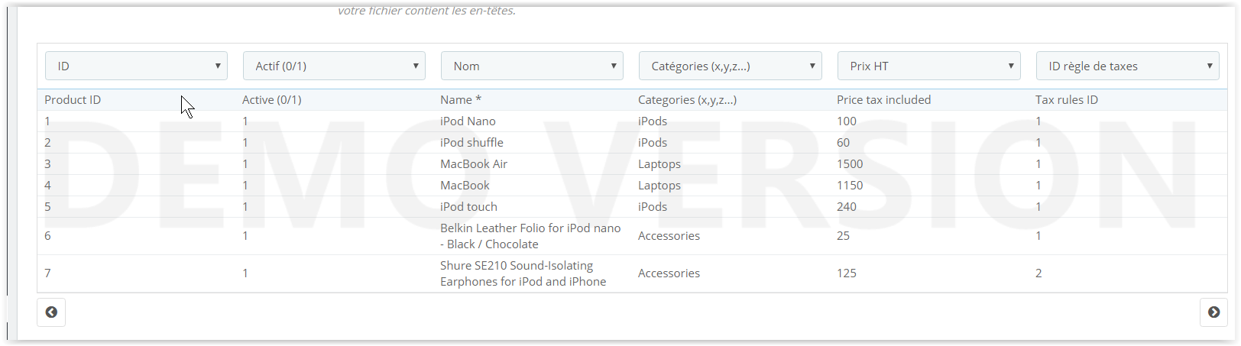Open the ID column mapping dropdown
Image resolution: width=1241 pixels, height=346 pixels.
tap(137, 66)
